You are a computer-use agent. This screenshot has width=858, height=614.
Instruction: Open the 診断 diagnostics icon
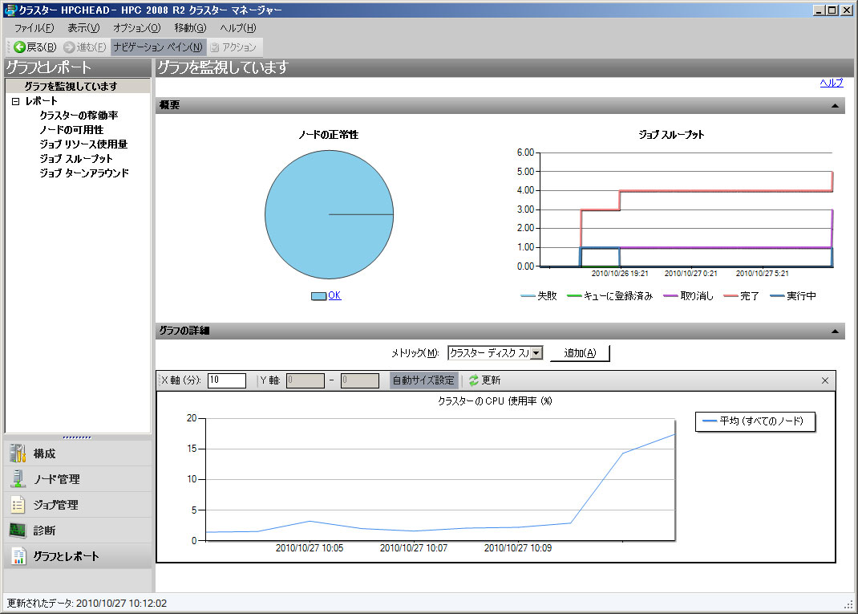[x=18, y=531]
